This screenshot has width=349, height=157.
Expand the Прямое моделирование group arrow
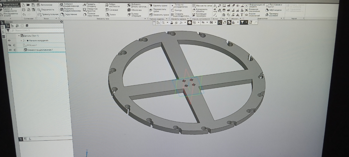(167, 19)
